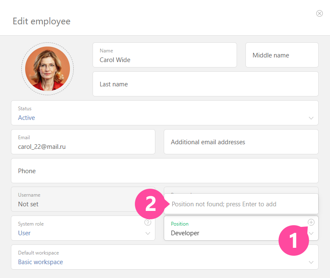
Task: Open the System role dropdown chevron
Action: [147, 234]
